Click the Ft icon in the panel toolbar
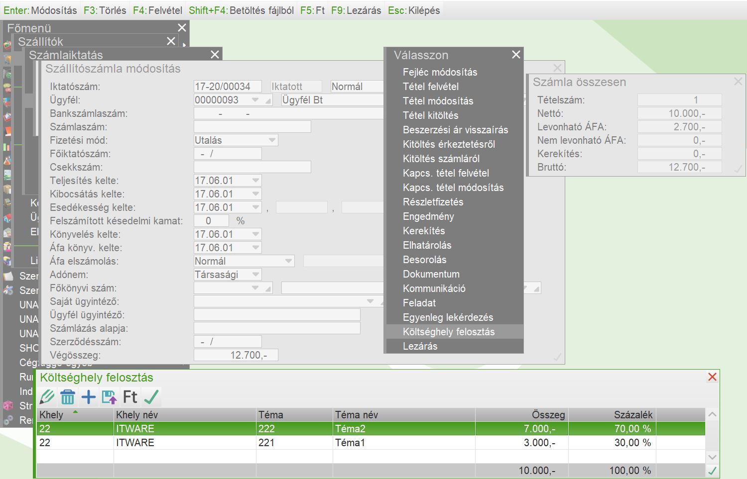 (x=130, y=397)
